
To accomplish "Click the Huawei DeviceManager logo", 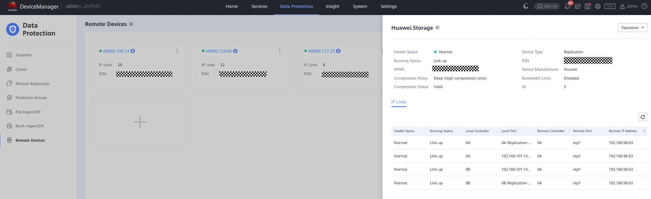I will (33, 6).
